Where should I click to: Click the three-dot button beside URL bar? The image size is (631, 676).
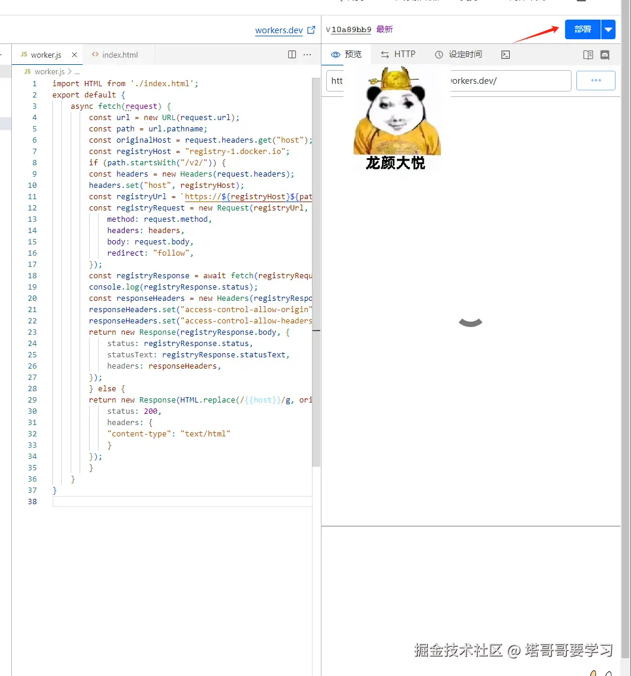pos(596,81)
